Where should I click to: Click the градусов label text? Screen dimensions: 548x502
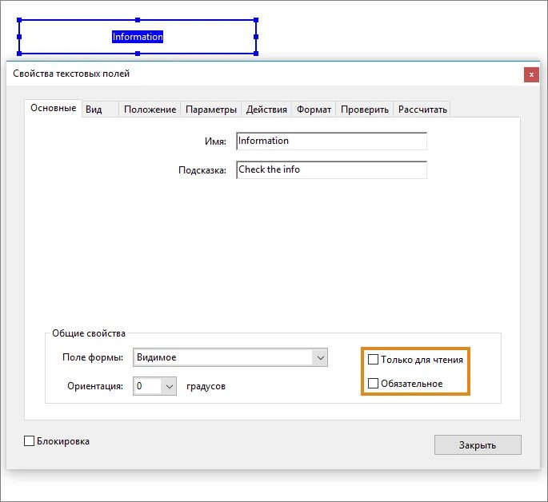206,386
